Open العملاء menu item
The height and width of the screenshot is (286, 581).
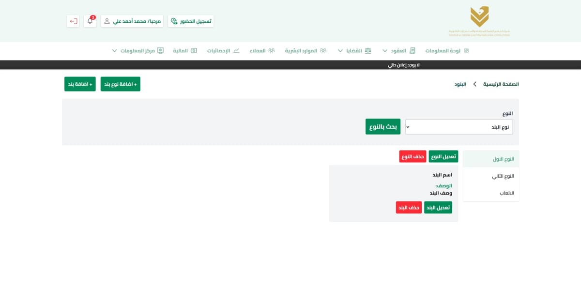pos(258,50)
